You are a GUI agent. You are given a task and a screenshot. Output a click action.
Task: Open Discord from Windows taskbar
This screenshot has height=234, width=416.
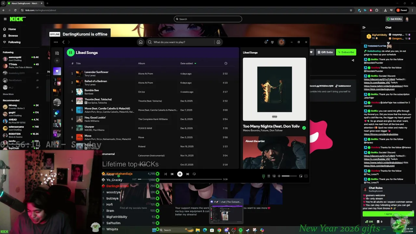226,230
